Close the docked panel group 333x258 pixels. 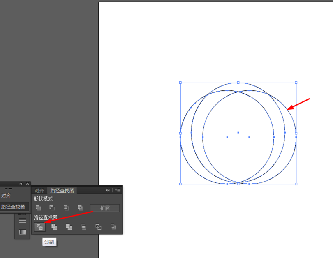click(x=28, y=184)
